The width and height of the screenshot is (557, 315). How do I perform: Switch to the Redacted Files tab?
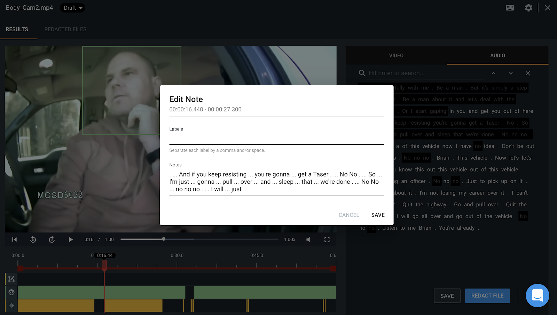tap(65, 29)
